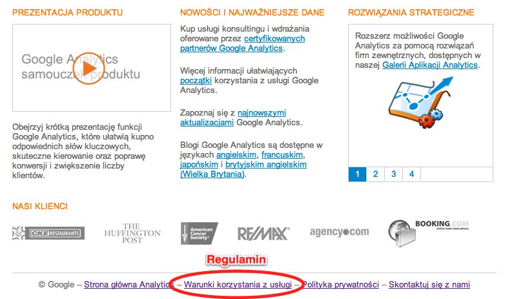505x299 pixels.
Task: Open Strona główna Analytics footer link
Action: [129, 285]
